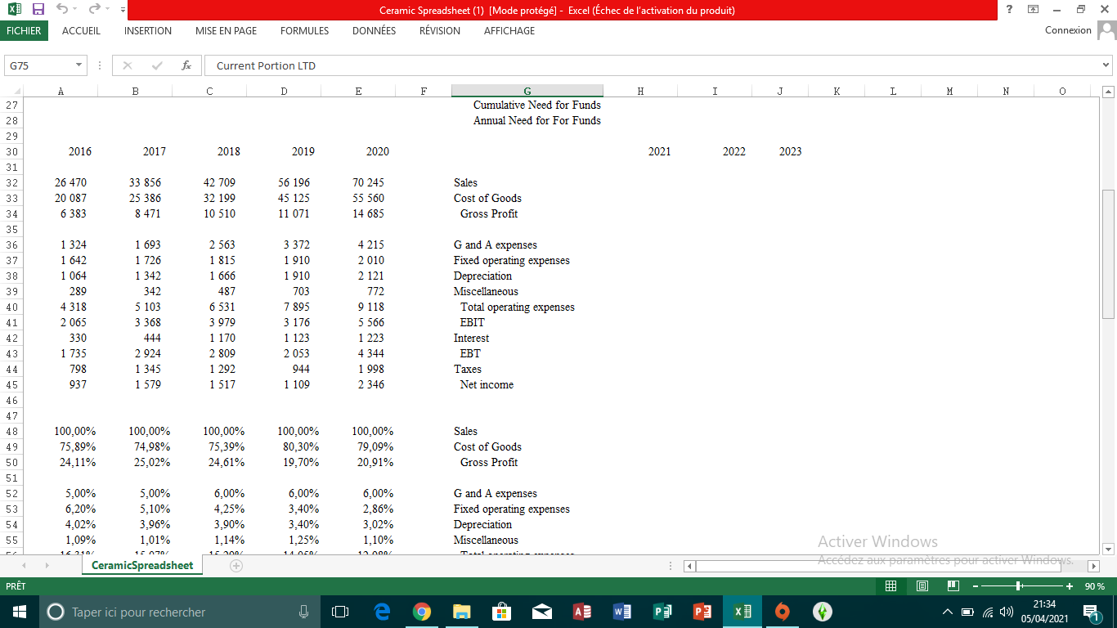The image size is (1117, 628).
Task: Click the vertical scrollbar up arrow
Action: 1109,92
